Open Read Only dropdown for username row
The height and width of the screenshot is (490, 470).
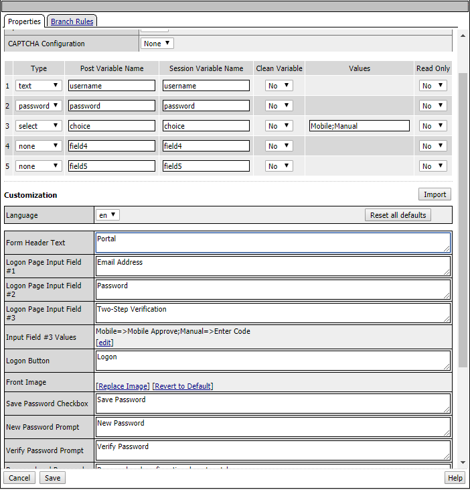433,86
